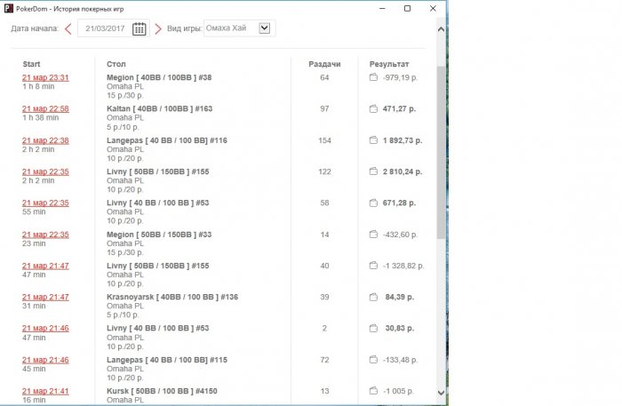This screenshot has width=622, height=406.
Task: Sort by the Результат column header
Action: point(389,64)
